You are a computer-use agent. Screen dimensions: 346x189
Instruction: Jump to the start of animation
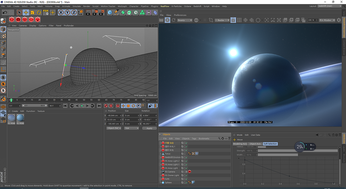coord(65,106)
